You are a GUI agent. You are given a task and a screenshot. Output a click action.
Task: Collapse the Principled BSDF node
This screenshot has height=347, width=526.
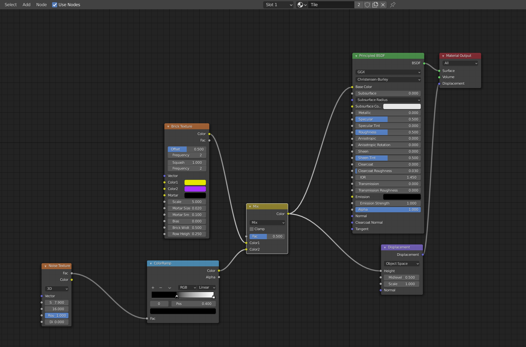click(x=356, y=56)
